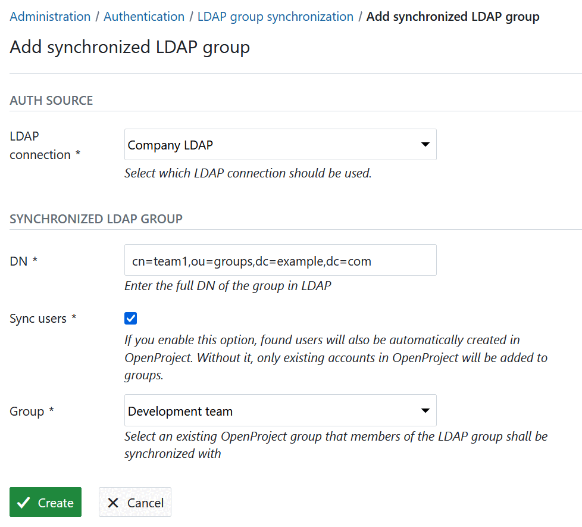The width and height of the screenshot is (582, 527).
Task: Click the LDAP connection dropdown arrow
Action: point(425,144)
